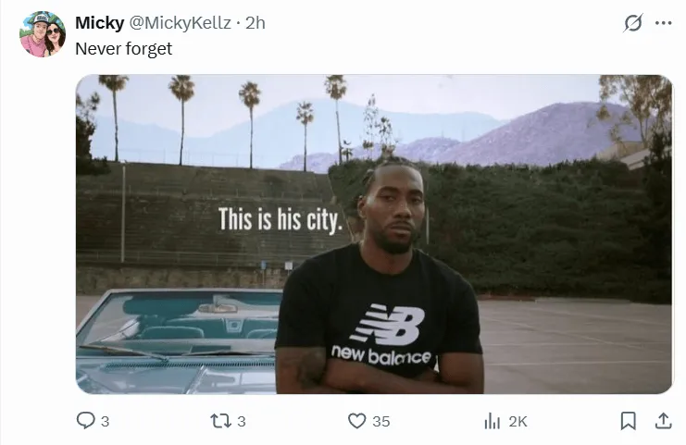The image size is (686, 445).
Task: Click the blue convertible car in the photo
Action: click(x=176, y=342)
